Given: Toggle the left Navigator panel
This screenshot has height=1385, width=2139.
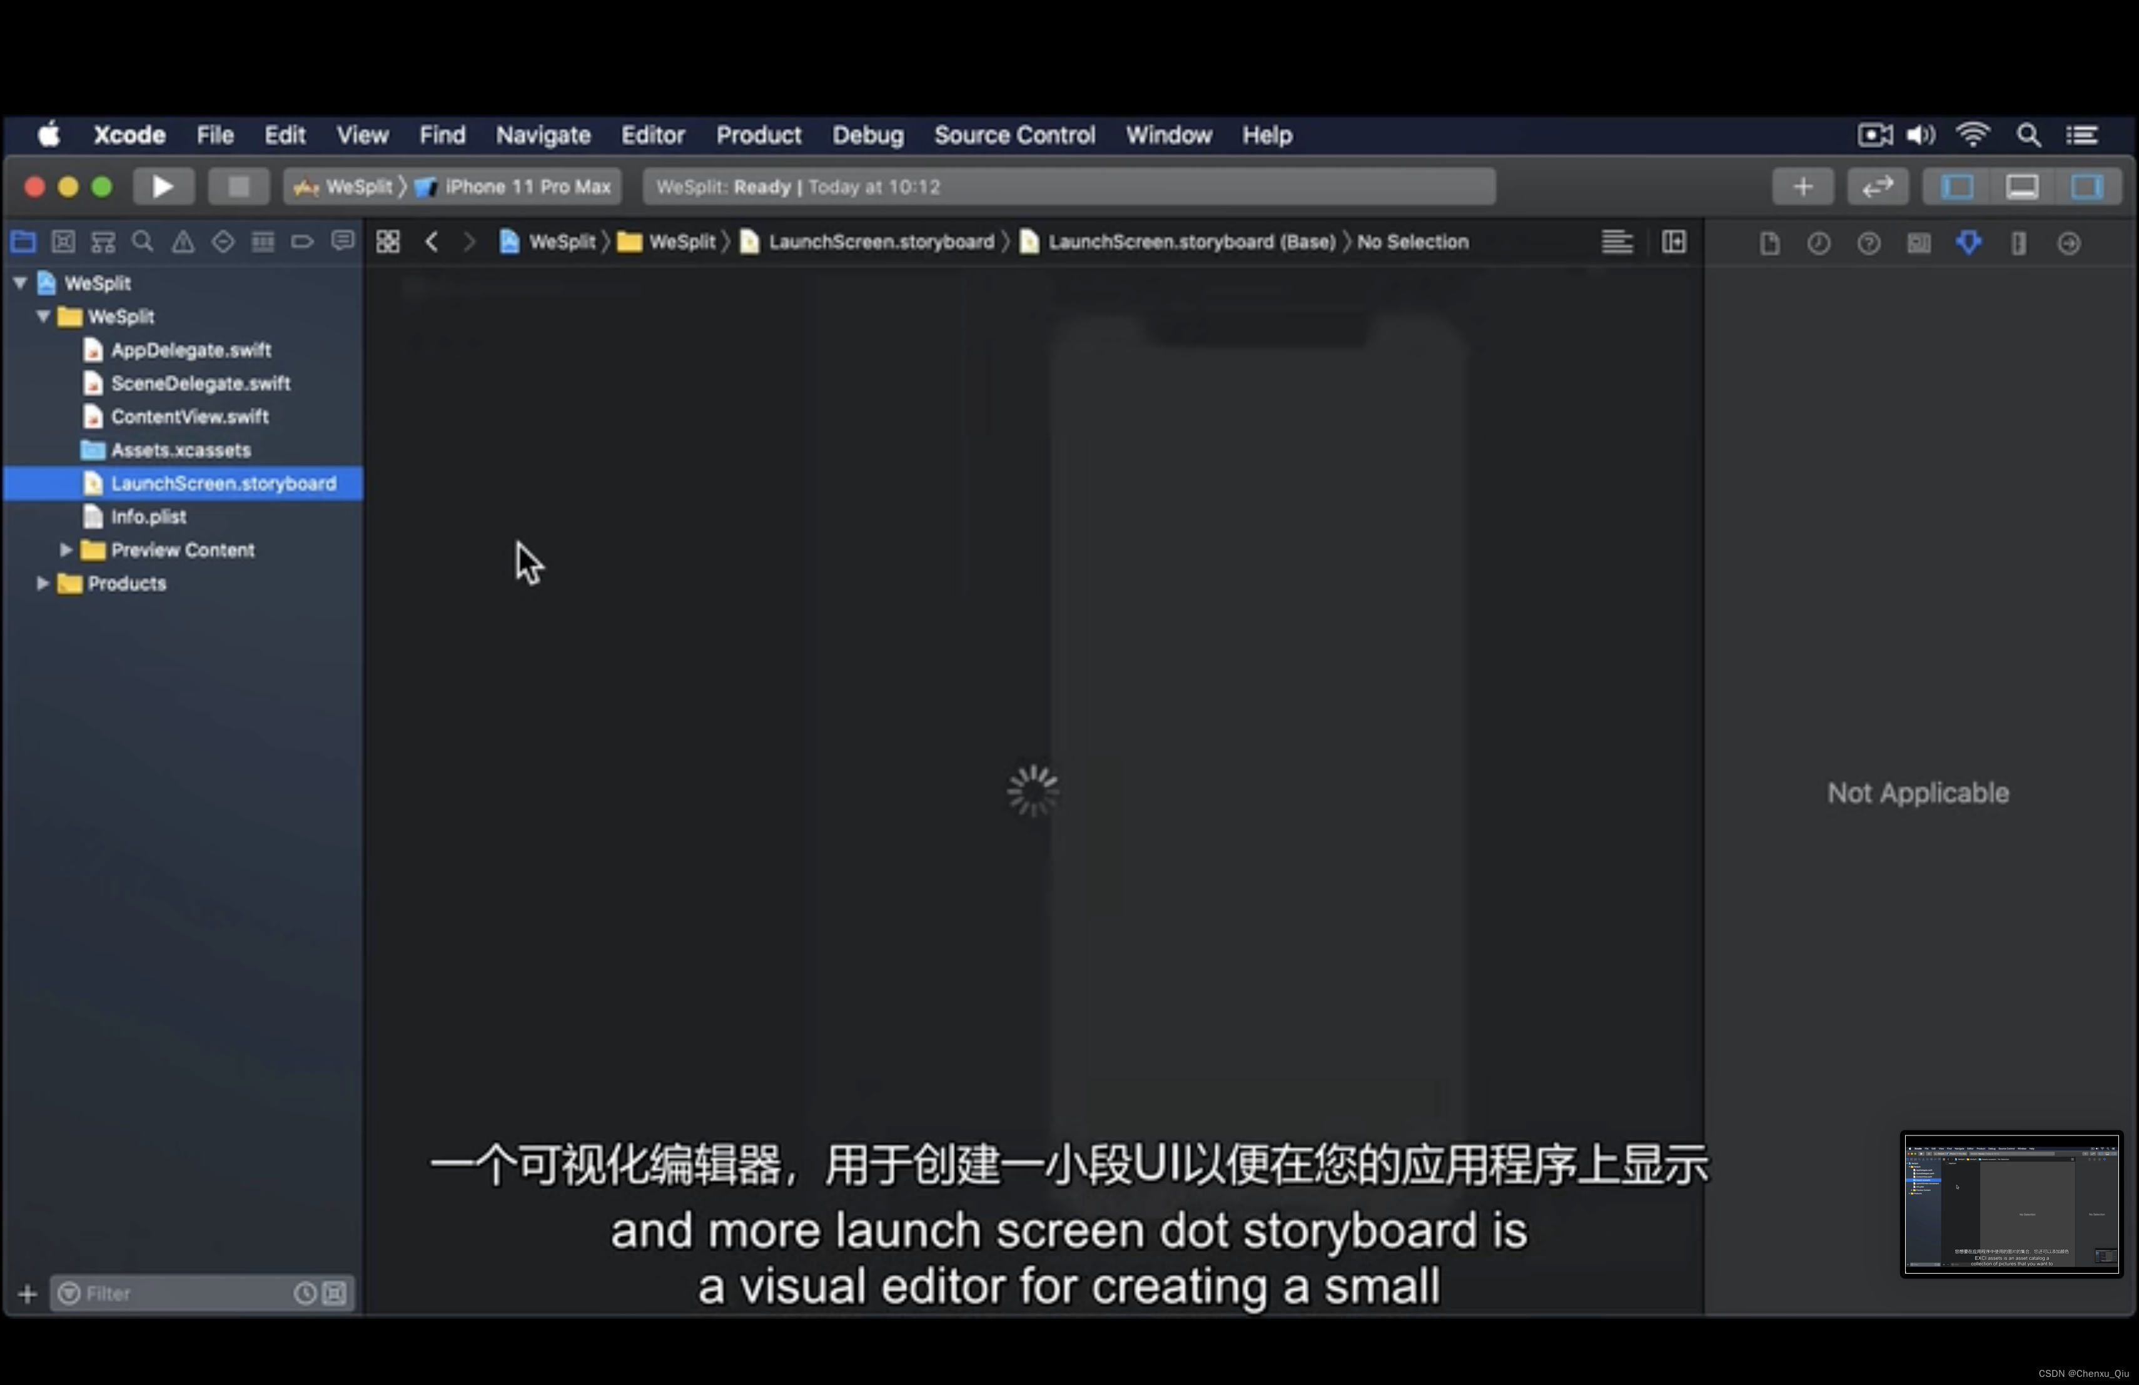Looking at the screenshot, I should click(x=1958, y=187).
